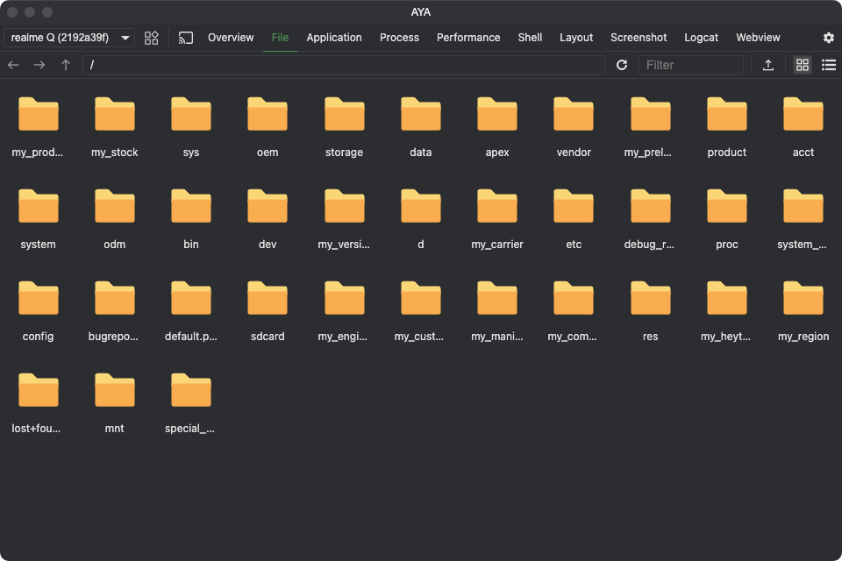This screenshot has width=842, height=561.
Task: Select the oem folder
Action: click(268, 127)
